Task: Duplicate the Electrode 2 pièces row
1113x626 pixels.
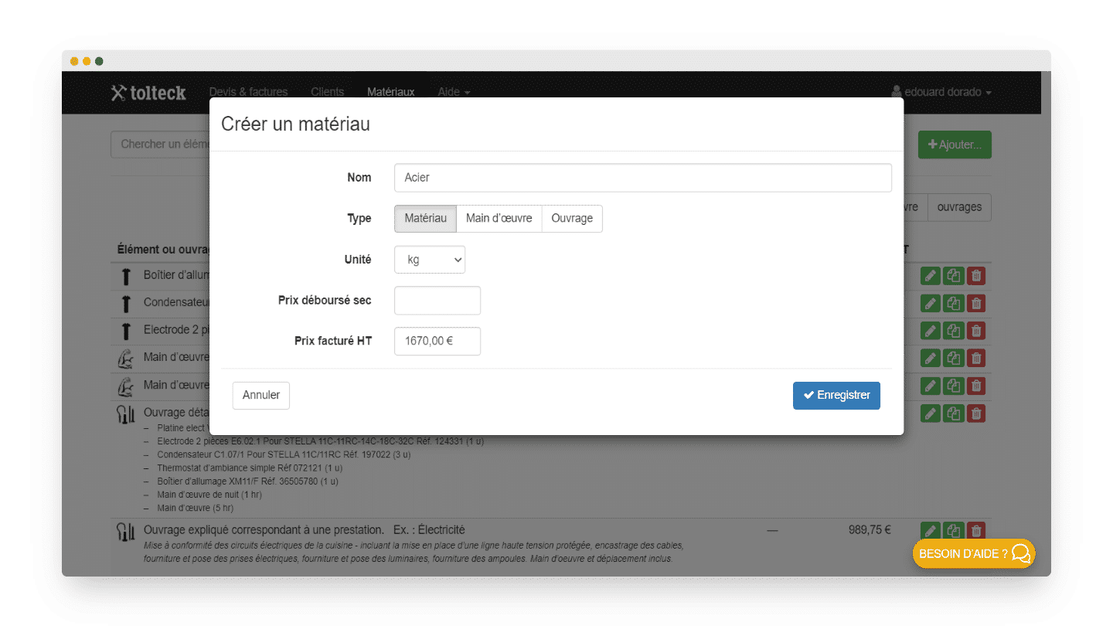Action: pos(954,331)
